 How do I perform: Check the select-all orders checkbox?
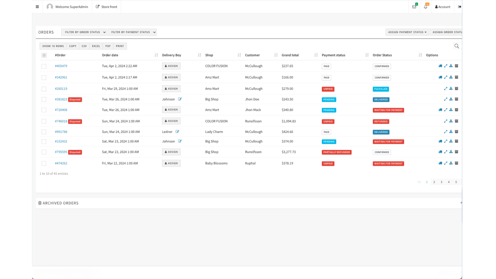tap(44, 55)
